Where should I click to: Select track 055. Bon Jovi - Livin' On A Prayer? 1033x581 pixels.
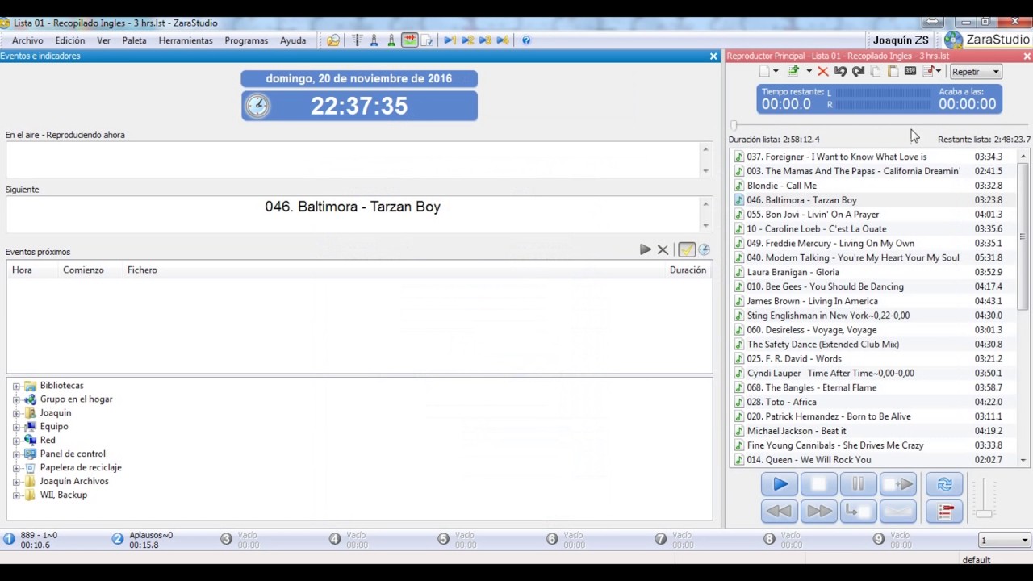click(875, 215)
